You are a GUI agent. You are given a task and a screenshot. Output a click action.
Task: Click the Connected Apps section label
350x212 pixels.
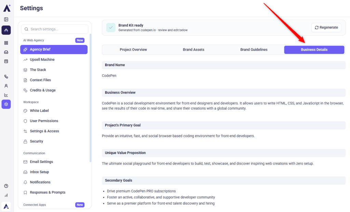(x=35, y=205)
